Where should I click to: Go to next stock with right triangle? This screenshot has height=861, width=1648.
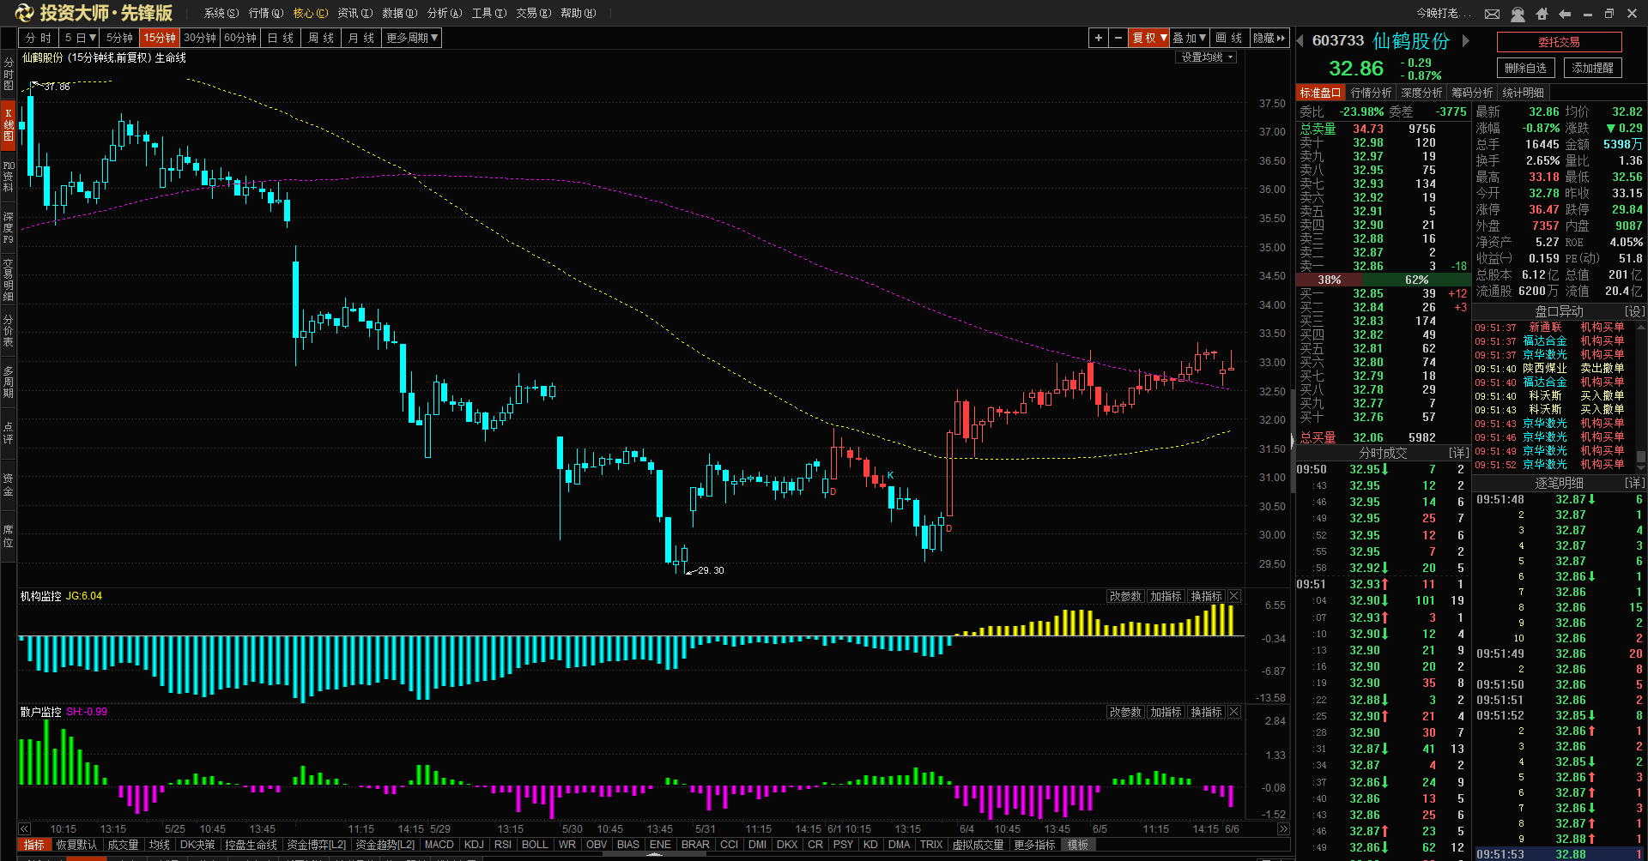pos(1466,40)
